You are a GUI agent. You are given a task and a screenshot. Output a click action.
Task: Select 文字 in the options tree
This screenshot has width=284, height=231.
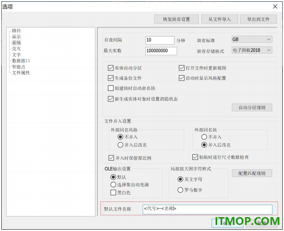tap(16, 55)
